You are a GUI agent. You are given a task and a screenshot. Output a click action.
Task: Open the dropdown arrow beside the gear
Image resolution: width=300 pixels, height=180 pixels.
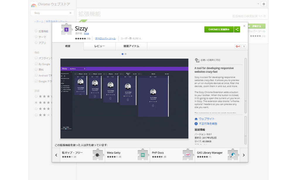point(258,4)
